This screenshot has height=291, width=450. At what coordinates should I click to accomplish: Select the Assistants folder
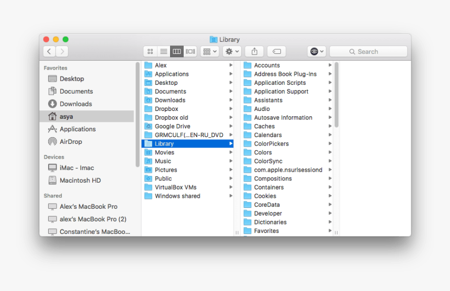[x=287, y=100]
